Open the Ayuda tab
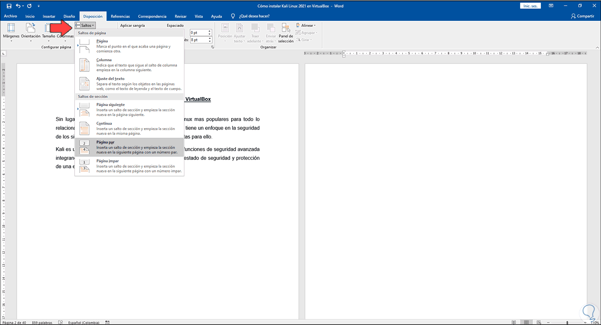The width and height of the screenshot is (601, 325). click(216, 16)
